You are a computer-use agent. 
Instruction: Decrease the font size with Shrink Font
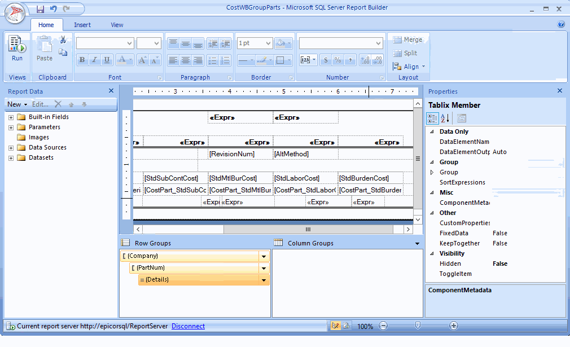(x=155, y=60)
